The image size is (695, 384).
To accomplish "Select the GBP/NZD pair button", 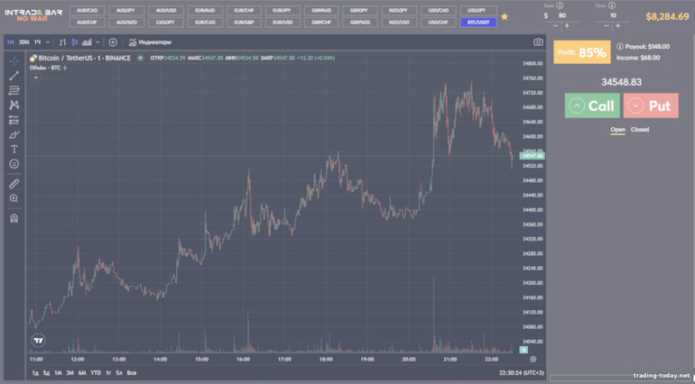I will pos(360,23).
